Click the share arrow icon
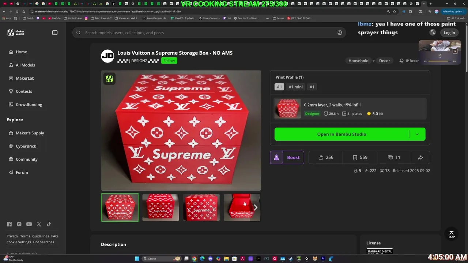Screen dimensions: 468x263 [420, 157]
